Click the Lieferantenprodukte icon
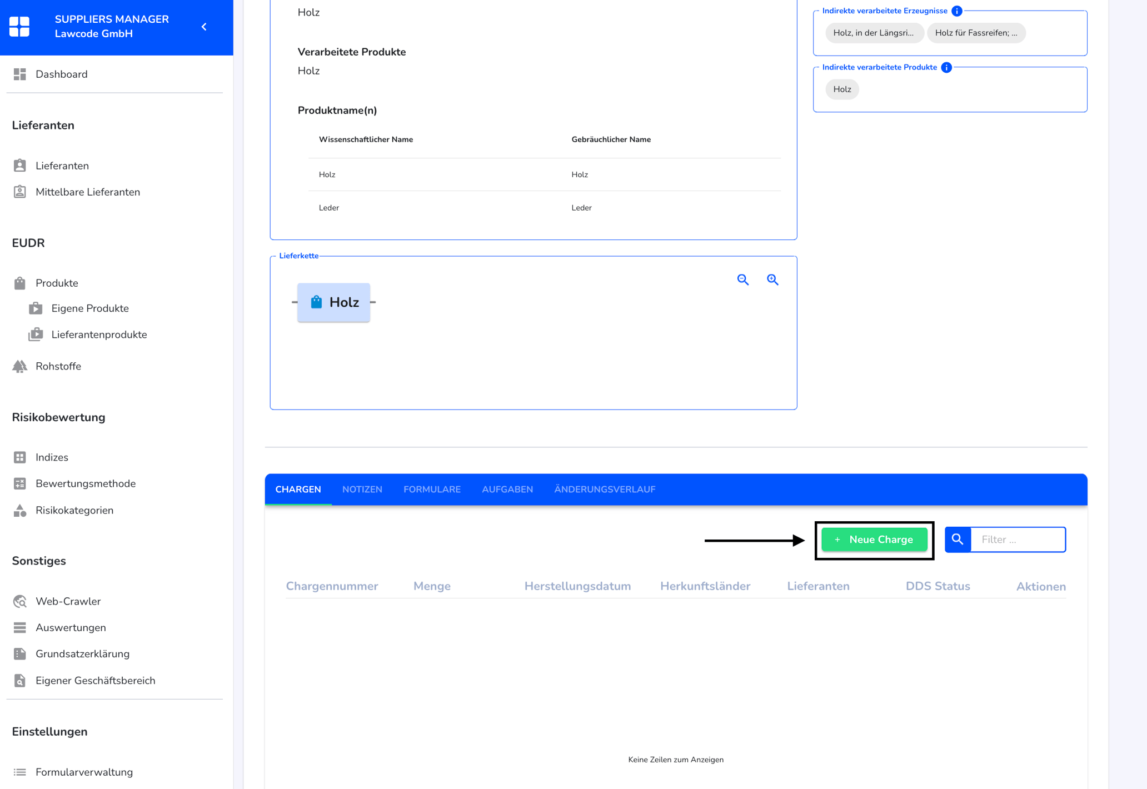The width and height of the screenshot is (1147, 789). [36, 334]
